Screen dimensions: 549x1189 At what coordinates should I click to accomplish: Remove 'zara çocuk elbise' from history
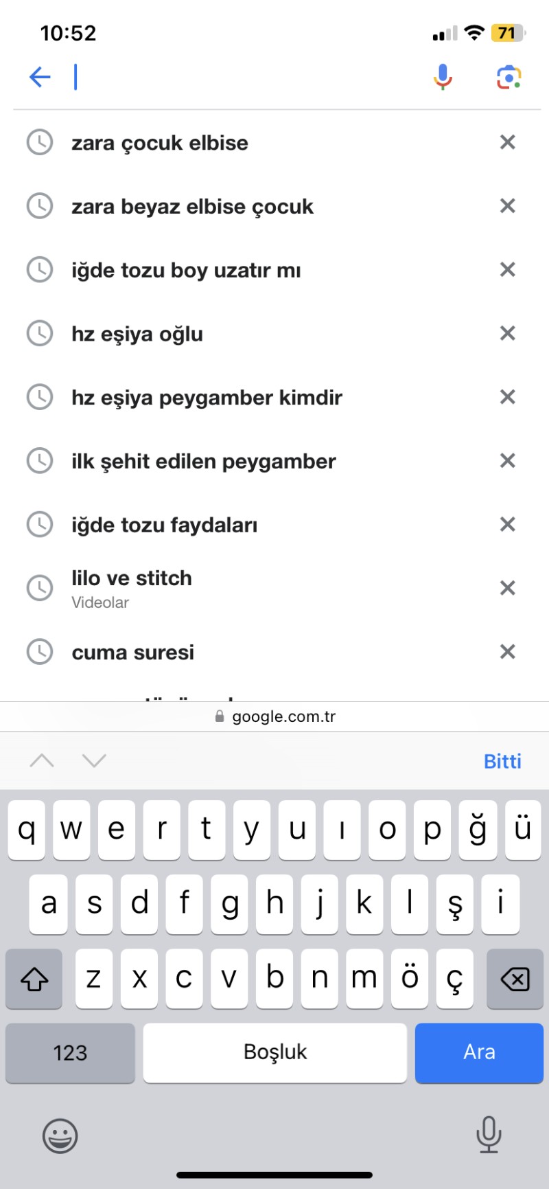pyautogui.click(x=507, y=142)
